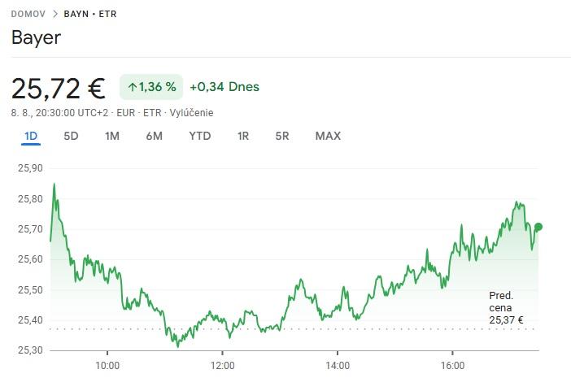Click the 12:00 time axis label
This screenshot has height=391, width=571.
(222, 366)
